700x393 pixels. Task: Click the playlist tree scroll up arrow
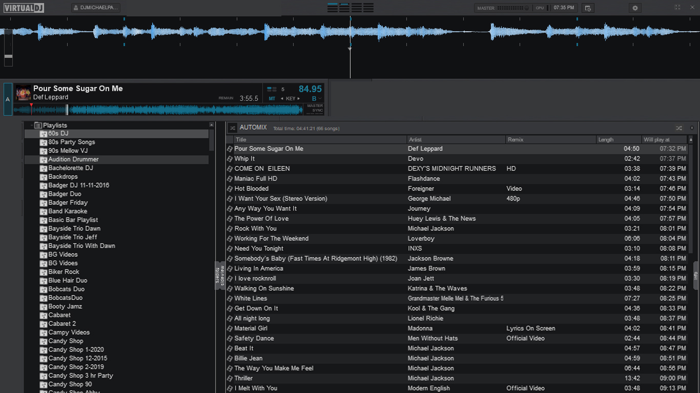coord(212,125)
